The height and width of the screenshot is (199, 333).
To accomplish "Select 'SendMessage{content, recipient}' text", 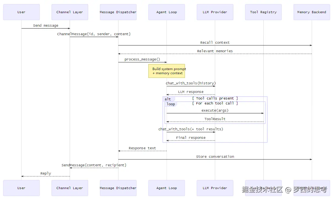I will tap(94, 165).
